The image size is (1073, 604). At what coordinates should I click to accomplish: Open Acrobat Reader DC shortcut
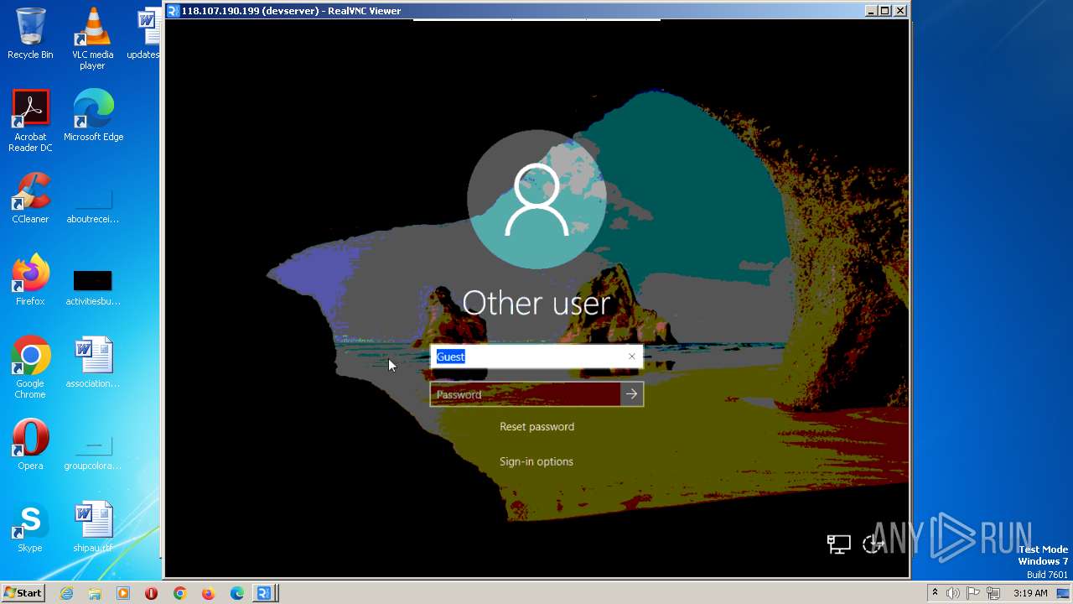click(30, 121)
